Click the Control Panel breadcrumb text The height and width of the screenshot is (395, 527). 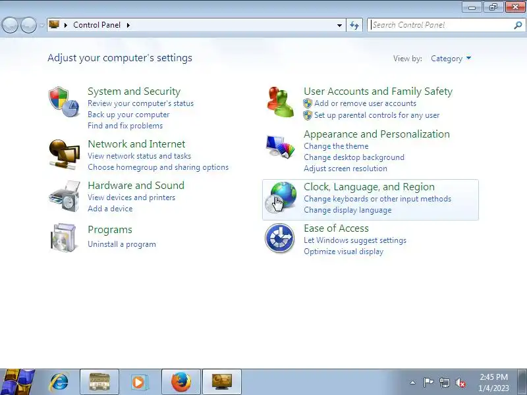97,25
